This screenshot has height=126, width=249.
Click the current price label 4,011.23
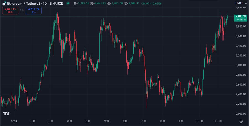pyautogui.click(x=240, y=17)
